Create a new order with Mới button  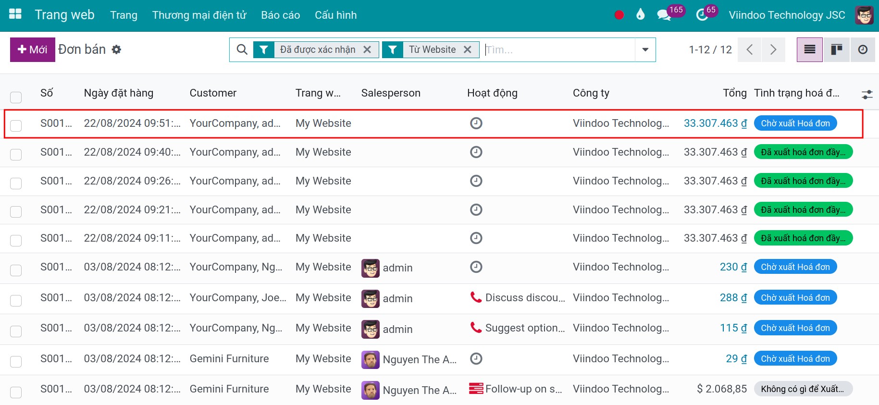click(x=33, y=49)
